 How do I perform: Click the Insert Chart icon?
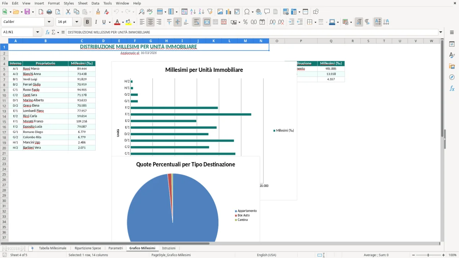(229, 12)
